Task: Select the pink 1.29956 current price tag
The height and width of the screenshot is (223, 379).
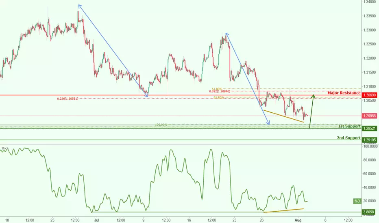Action: (x=369, y=116)
